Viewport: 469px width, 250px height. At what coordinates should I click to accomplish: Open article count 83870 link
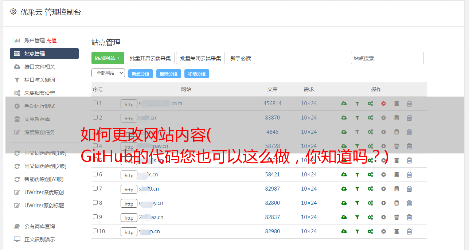pyautogui.click(x=273, y=118)
